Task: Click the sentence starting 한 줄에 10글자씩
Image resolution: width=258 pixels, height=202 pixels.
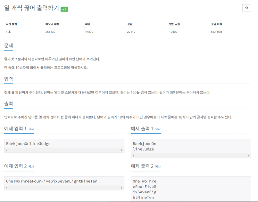Action: (x=46, y=68)
